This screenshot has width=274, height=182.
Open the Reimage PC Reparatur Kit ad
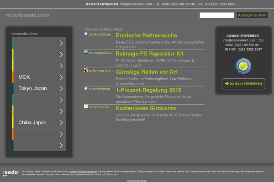(x=150, y=54)
